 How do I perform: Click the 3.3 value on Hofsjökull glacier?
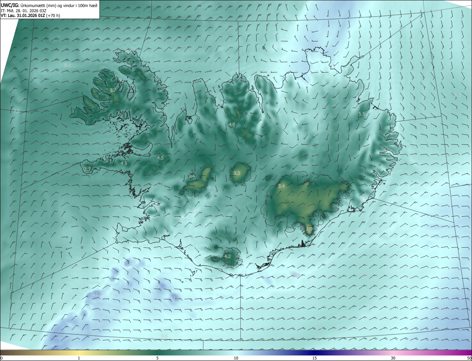coord(237,173)
